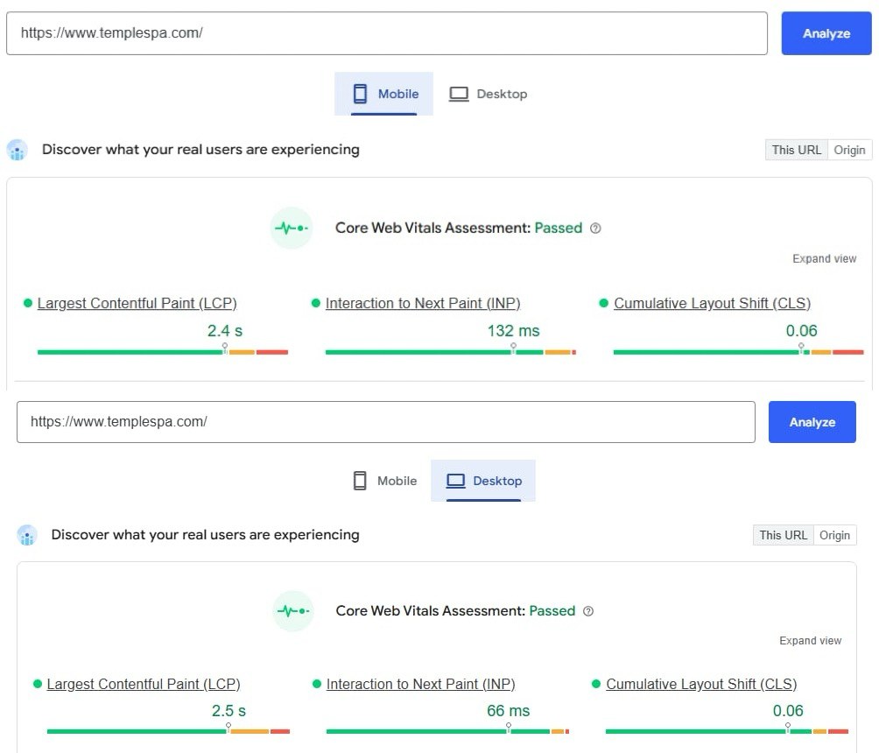Click the 2.5 s desktop LCP value

tap(229, 711)
